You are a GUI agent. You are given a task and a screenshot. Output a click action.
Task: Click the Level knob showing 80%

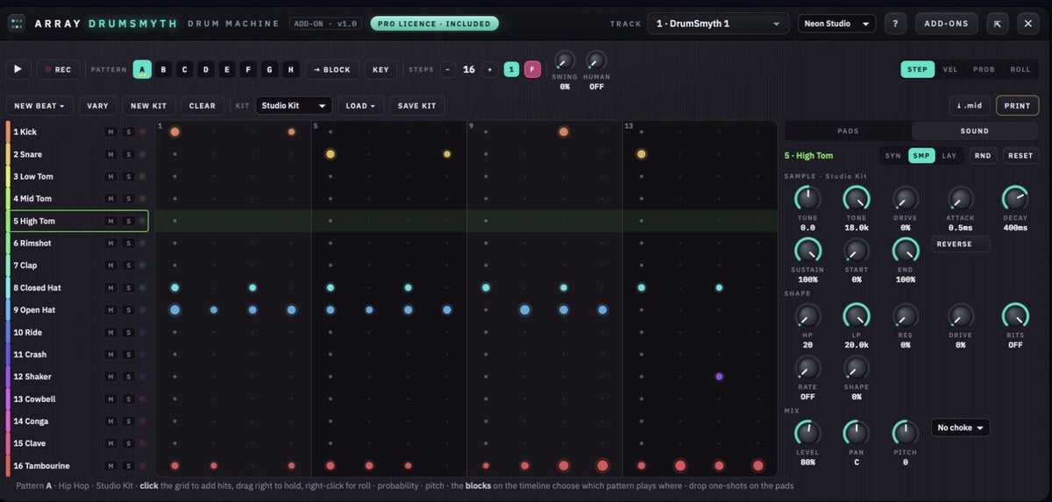(807, 433)
